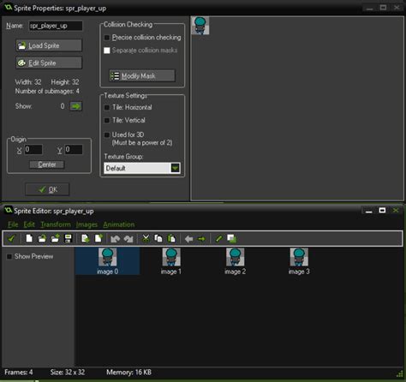Screen dimensions: 406x382
Task: Shift image right with green right arrow
Action: 201,239
